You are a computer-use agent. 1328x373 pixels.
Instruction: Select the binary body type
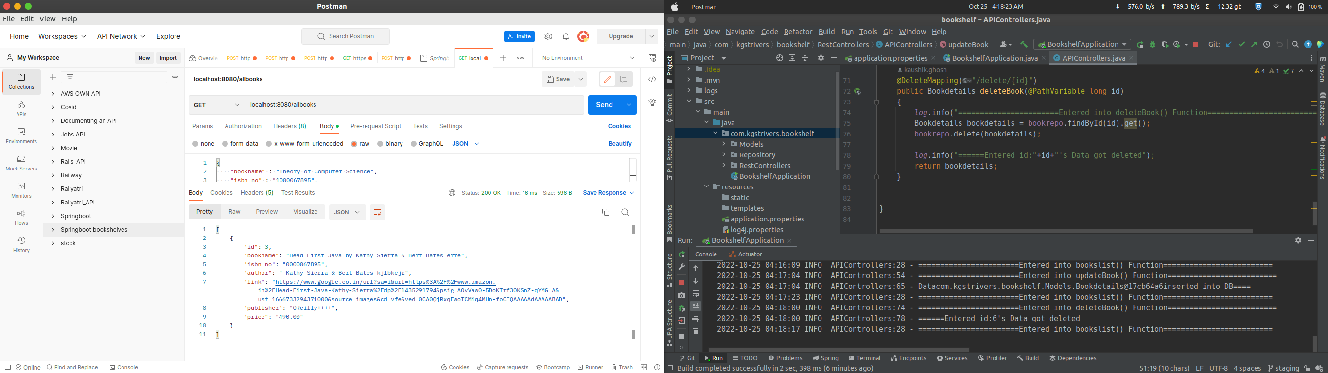pos(390,144)
